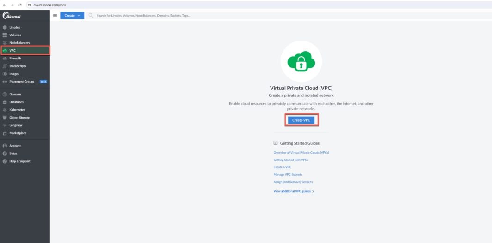This screenshot has width=492, height=243.
Task: Click the Databases sidebar icon
Action: coord(5,102)
